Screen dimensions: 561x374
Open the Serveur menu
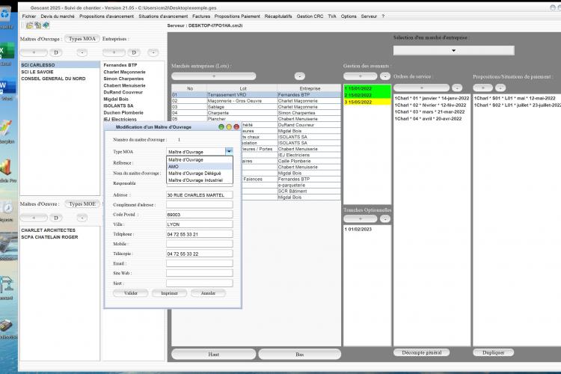tap(369, 16)
